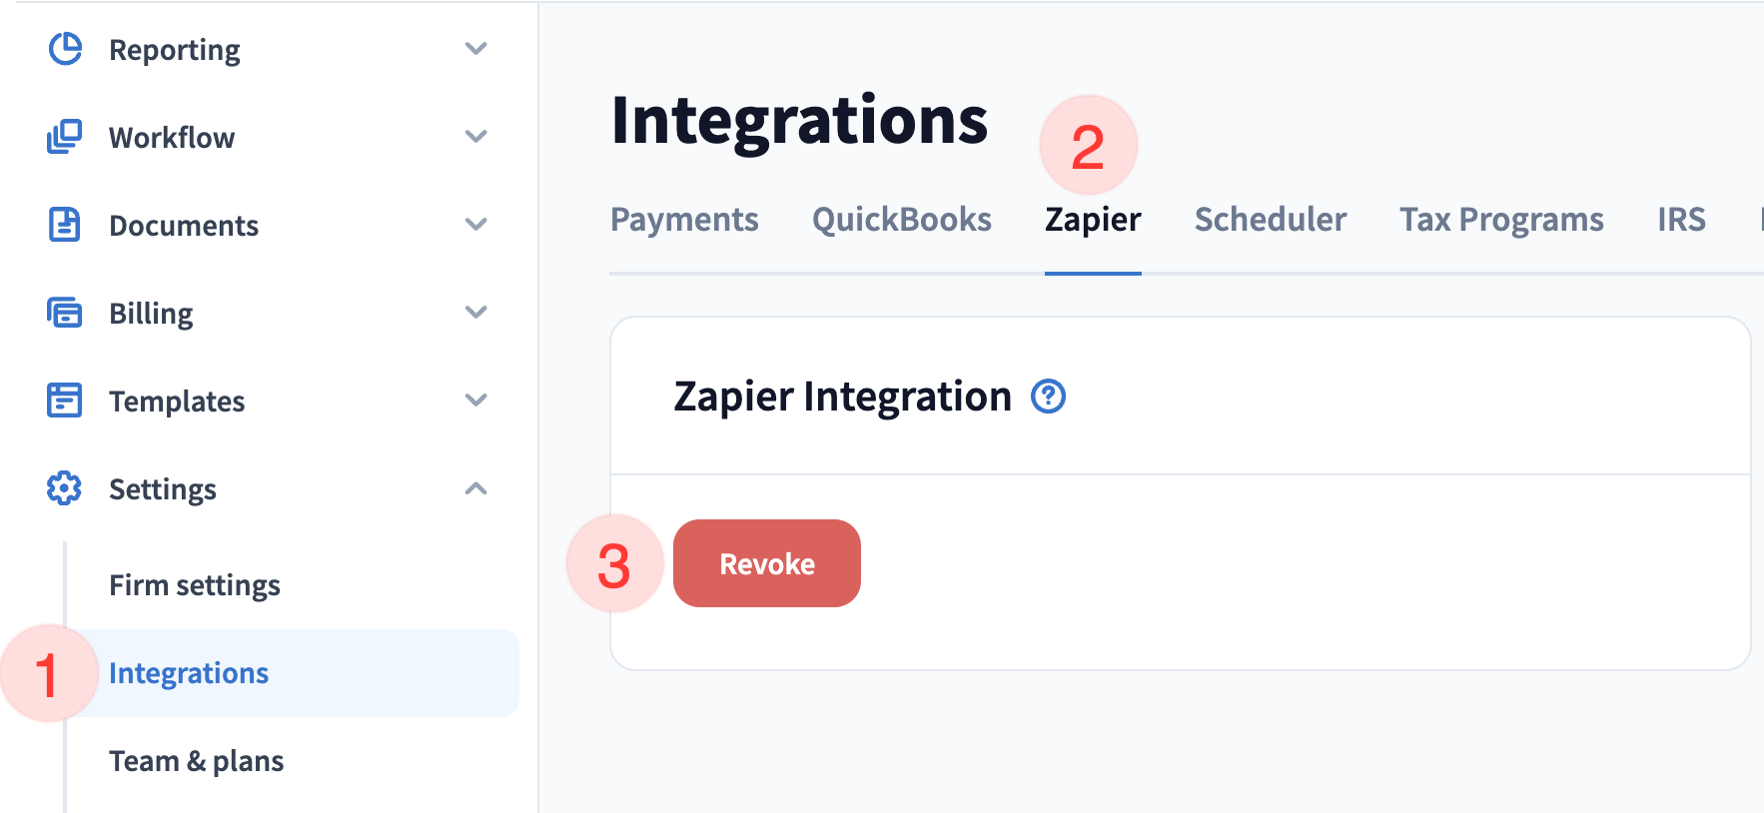Click the Billing cards icon

[65, 313]
